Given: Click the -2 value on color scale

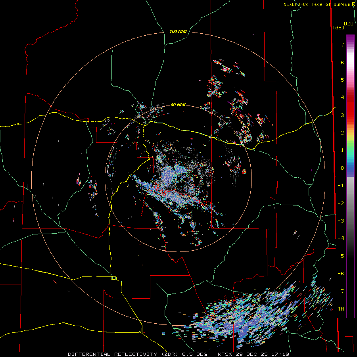Looking at the screenshot, I should [x=341, y=203].
